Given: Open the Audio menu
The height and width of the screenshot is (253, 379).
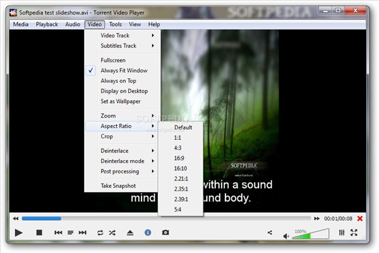Looking at the screenshot, I should pyautogui.click(x=73, y=25).
